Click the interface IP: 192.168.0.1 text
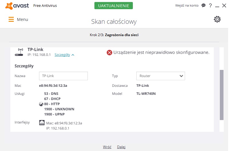The image size is (235, 151). 58,128
